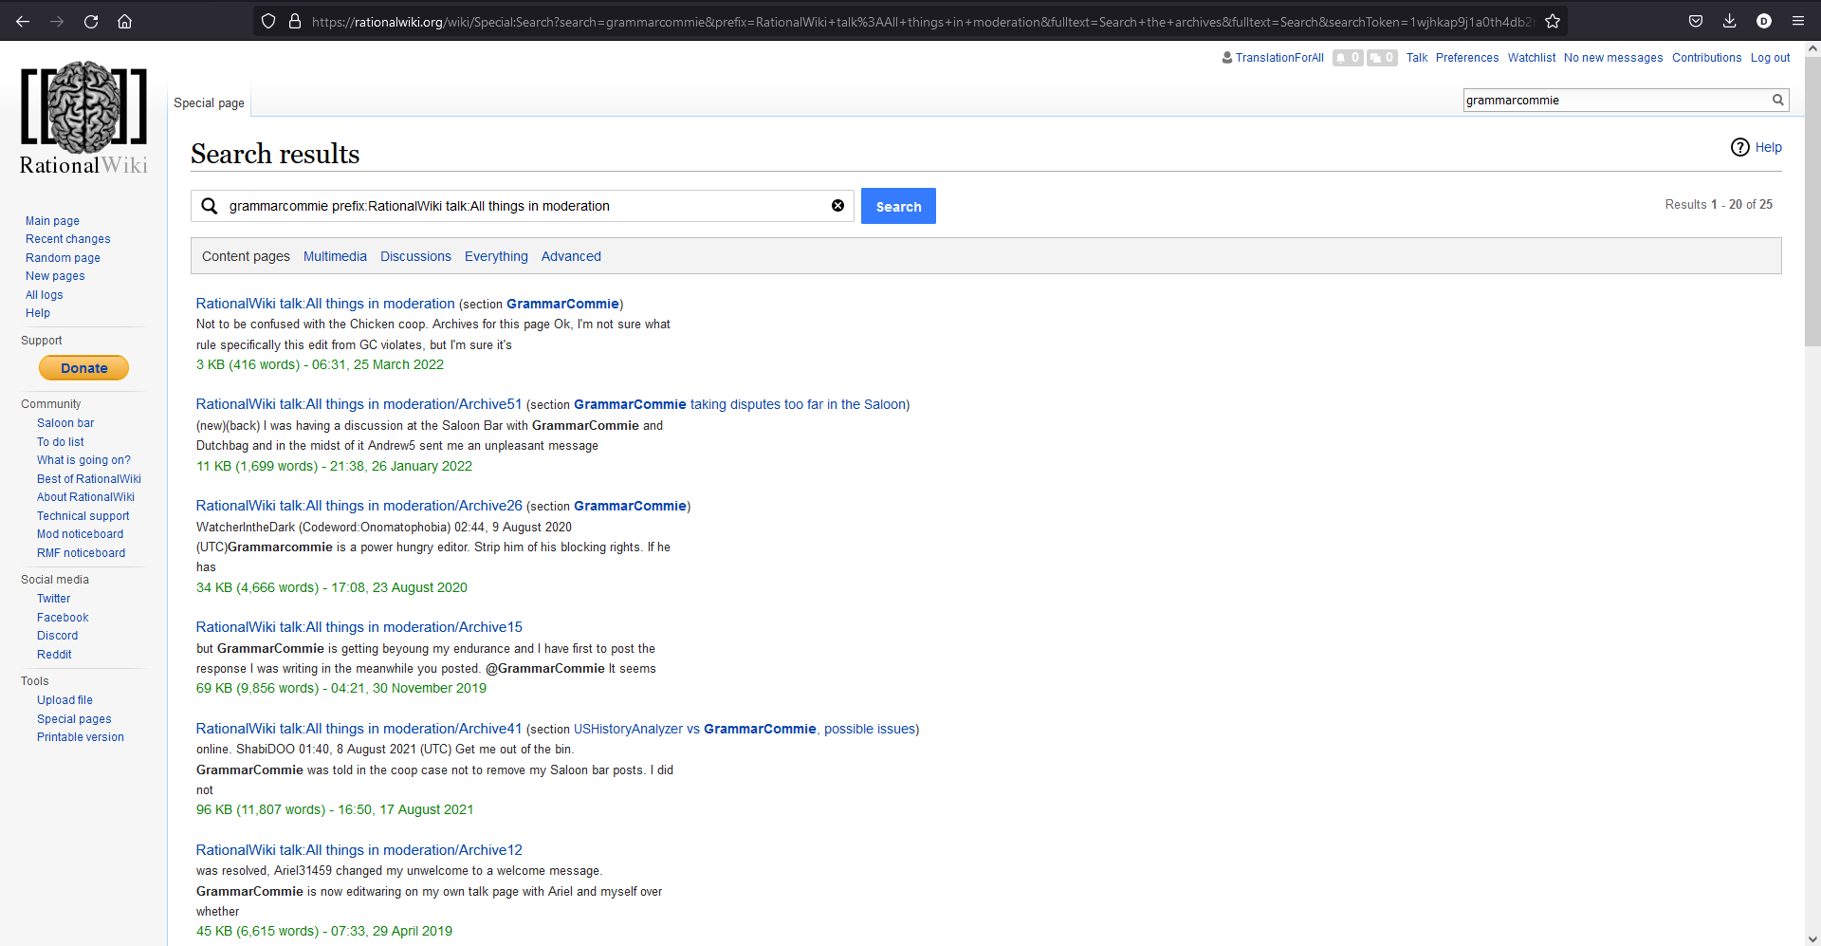Open the Main page sidebar link
Screen dimensions: 1821x946
52,221
